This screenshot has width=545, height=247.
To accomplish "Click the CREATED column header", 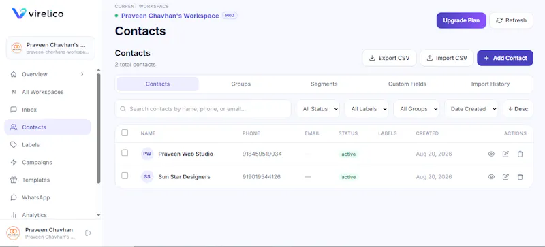I will [427, 133].
